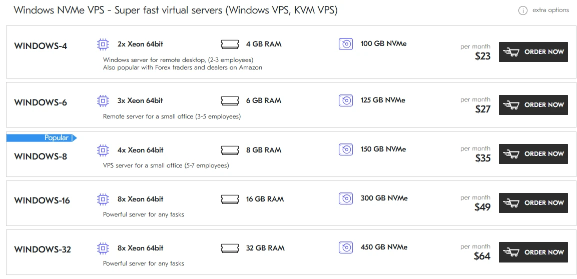Screen dimensions: 577x279
Task: Select the WINDOWS-8 plan title
Action: pyautogui.click(x=41, y=156)
